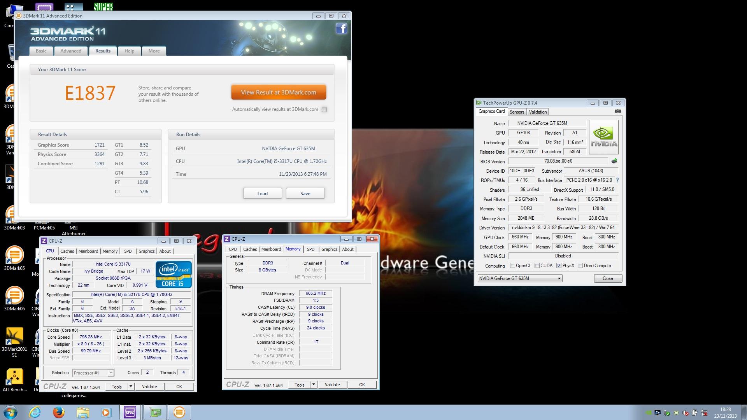The width and height of the screenshot is (747, 420).
Task: Toggle PhysX checkbox in GPU-Z
Action: point(559,266)
